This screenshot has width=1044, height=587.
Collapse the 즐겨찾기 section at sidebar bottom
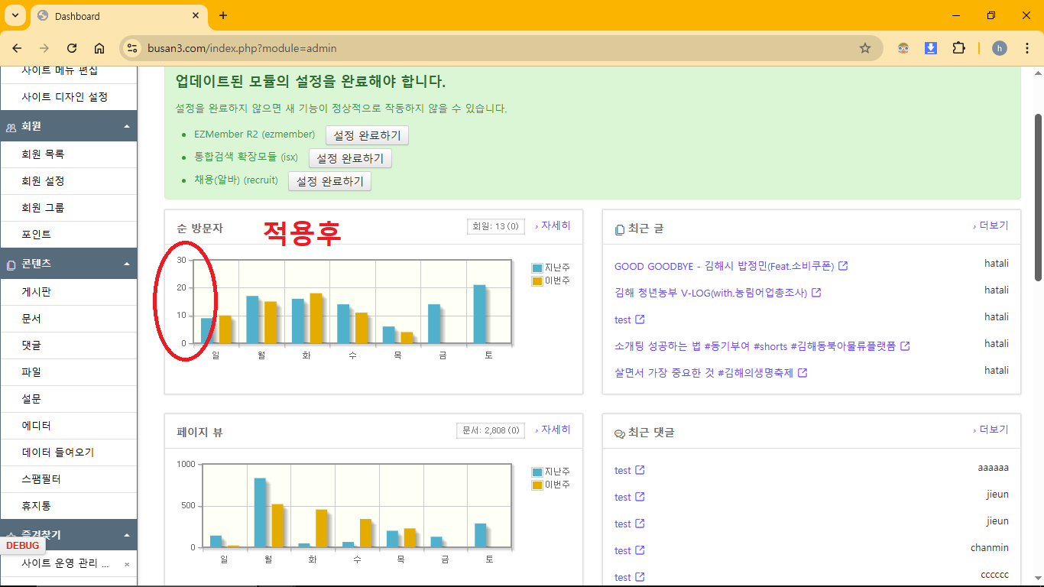(128, 535)
